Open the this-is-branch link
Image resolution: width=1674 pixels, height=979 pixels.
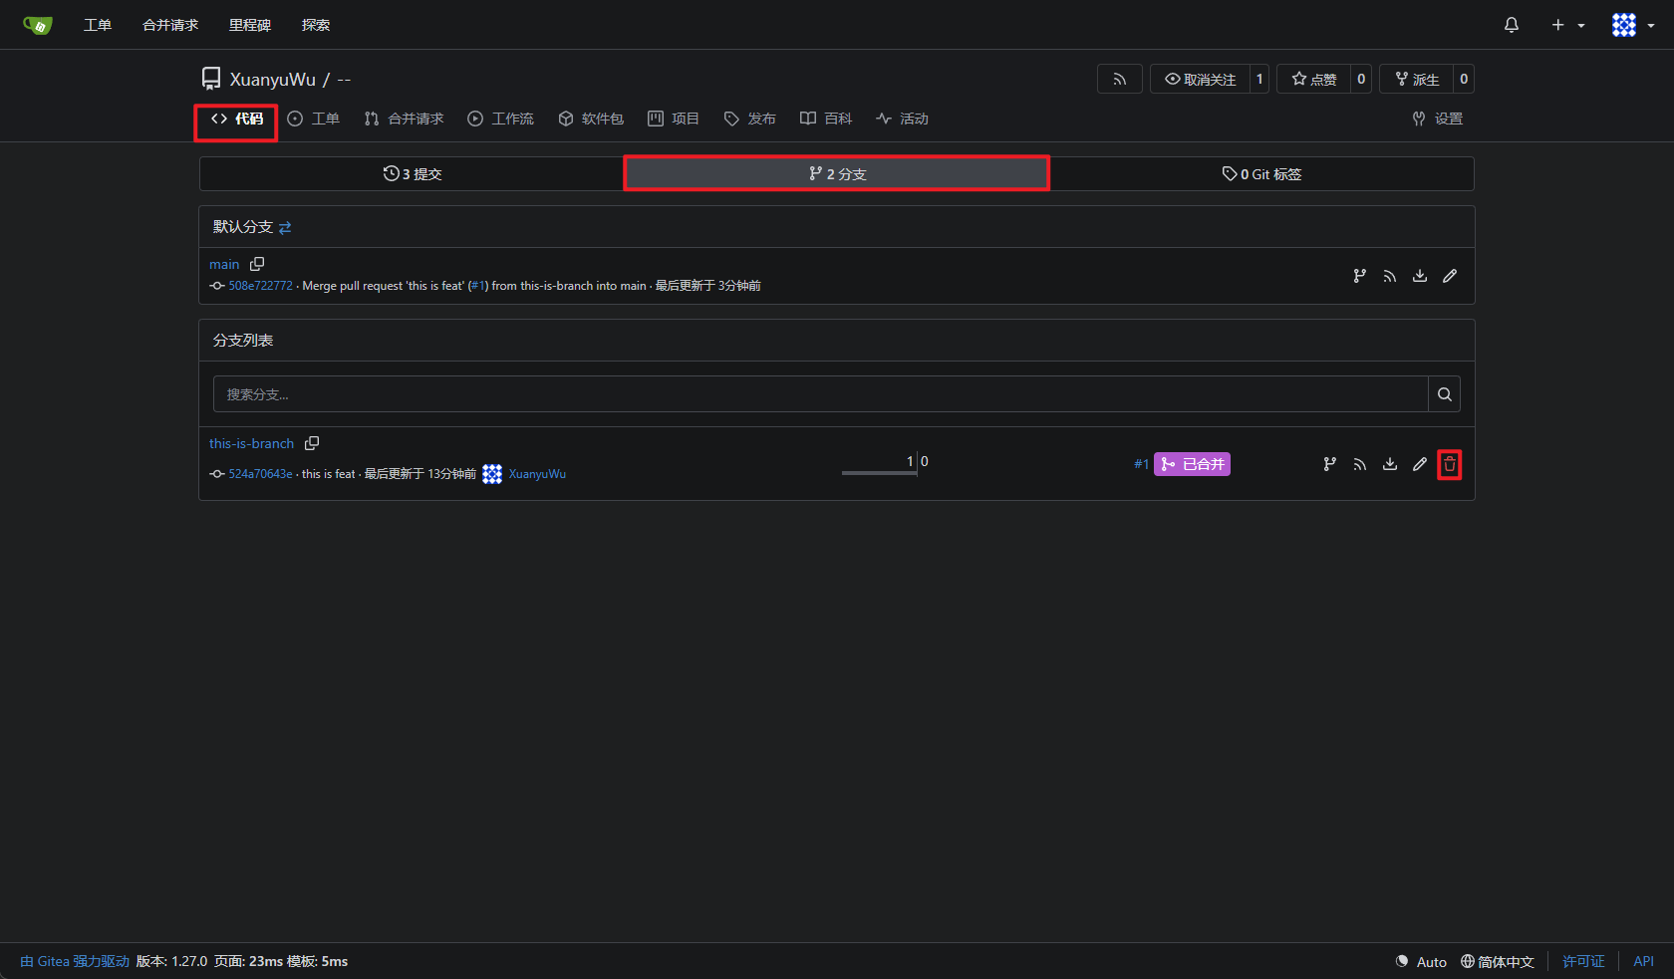click(x=251, y=443)
